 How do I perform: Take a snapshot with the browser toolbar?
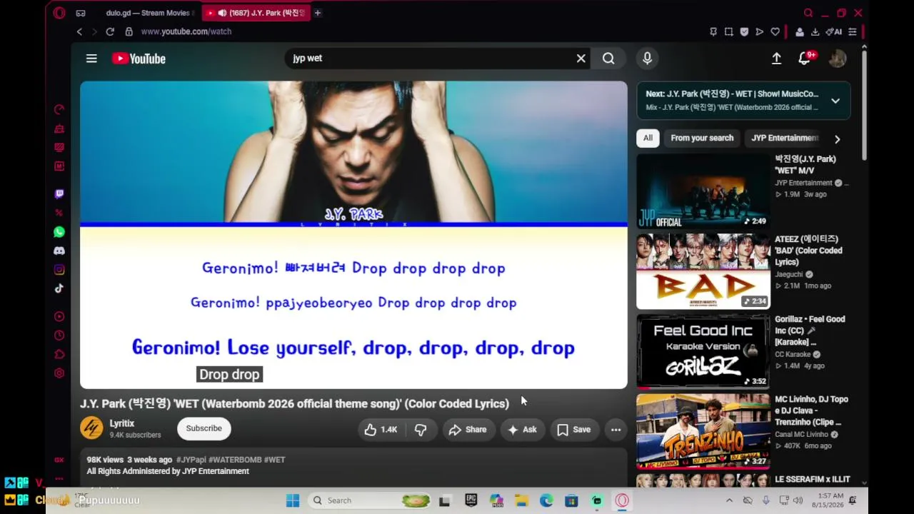coord(728,31)
